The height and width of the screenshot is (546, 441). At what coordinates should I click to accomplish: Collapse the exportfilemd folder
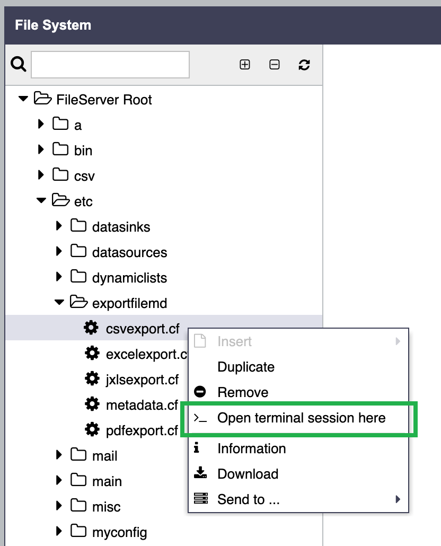59,302
